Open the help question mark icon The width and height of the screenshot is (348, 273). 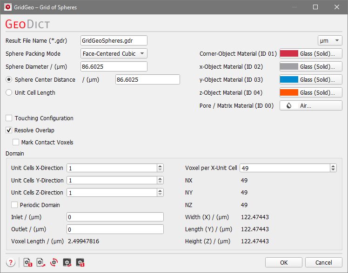10,262
